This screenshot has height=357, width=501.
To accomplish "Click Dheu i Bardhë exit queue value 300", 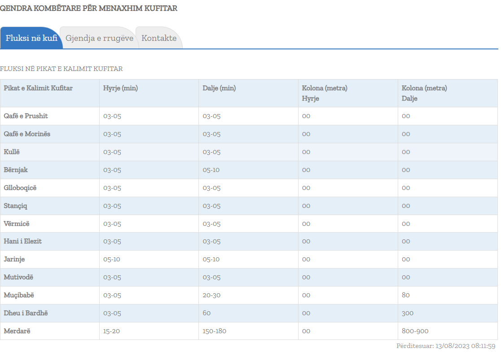I will point(408,313).
